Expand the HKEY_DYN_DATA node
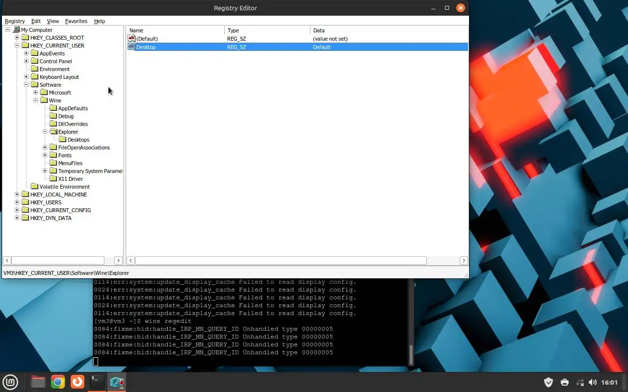The width and height of the screenshot is (628, 392). click(x=17, y=218)
